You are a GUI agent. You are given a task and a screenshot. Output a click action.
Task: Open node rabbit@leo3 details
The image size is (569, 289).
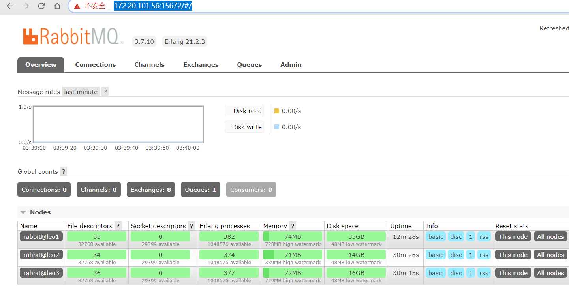coord(41,273)
